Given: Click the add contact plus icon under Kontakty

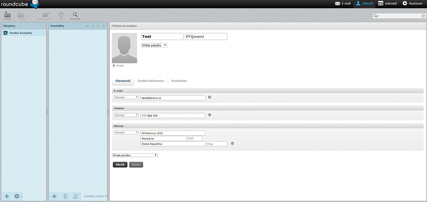Looking at the screenshot, I should 54,196.
